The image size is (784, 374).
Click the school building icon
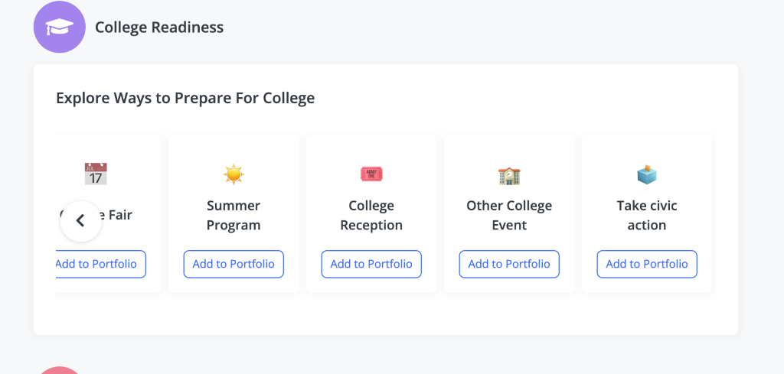(509, 175)
